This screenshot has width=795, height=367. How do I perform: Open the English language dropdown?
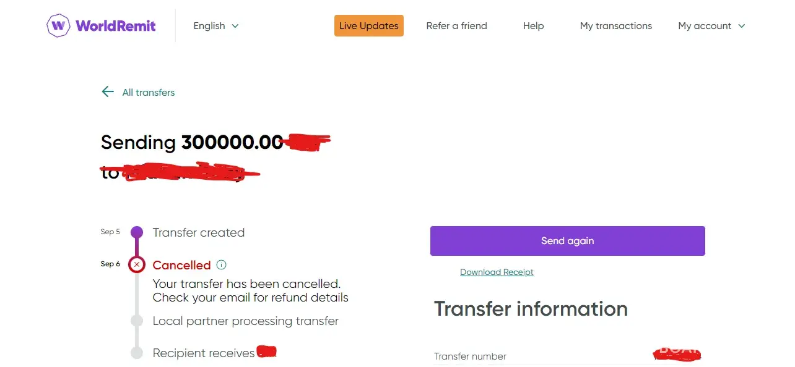(x=215, y=26)
